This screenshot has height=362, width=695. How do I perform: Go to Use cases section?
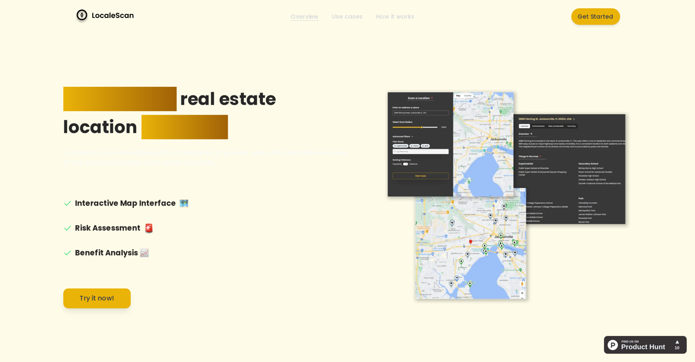tap(347, 16)
